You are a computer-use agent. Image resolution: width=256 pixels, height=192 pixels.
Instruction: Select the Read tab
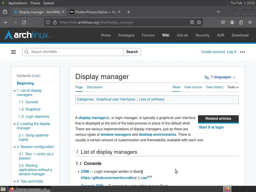176,87
